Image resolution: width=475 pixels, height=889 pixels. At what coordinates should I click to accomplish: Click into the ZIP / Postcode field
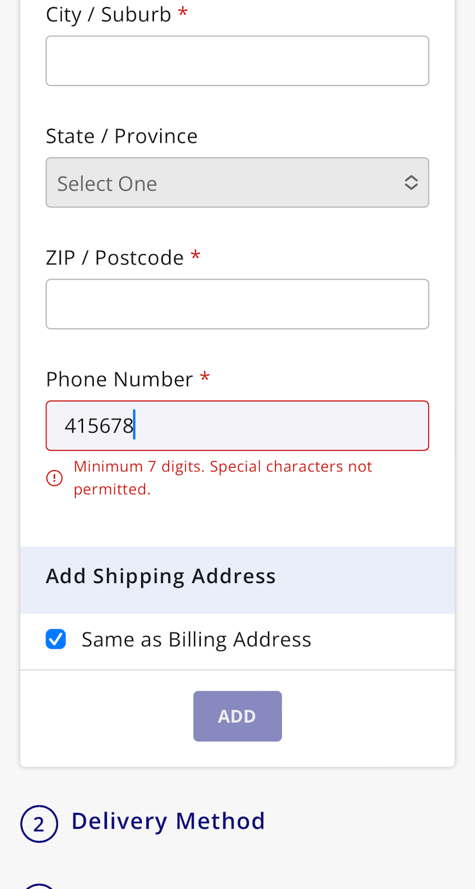[x=237, y=304]
